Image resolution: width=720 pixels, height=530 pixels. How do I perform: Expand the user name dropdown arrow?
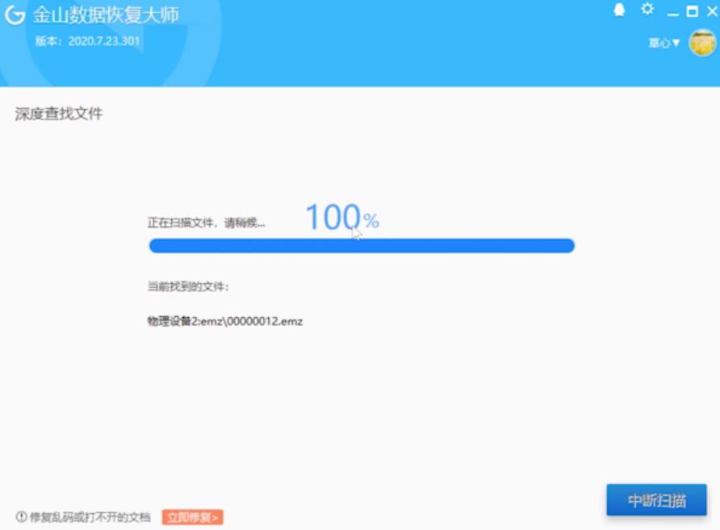[676, 43]
